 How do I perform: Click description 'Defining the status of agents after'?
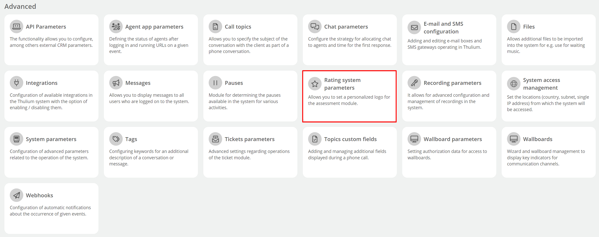coord(144,39)
